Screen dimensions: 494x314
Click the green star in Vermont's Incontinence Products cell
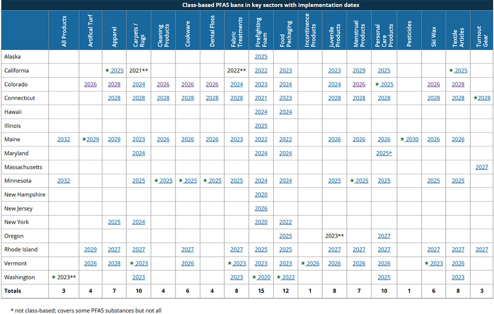pyautogui.click(x=303, y=263)
